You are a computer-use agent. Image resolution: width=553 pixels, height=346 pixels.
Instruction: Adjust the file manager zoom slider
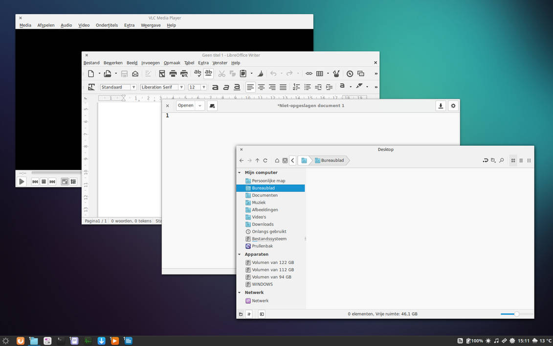516,314
